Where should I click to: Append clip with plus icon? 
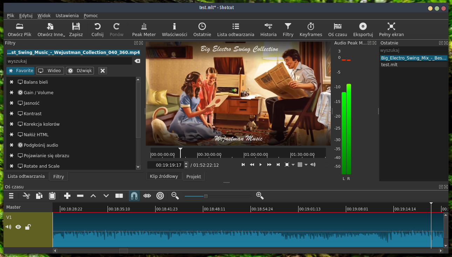coord(67,196)
